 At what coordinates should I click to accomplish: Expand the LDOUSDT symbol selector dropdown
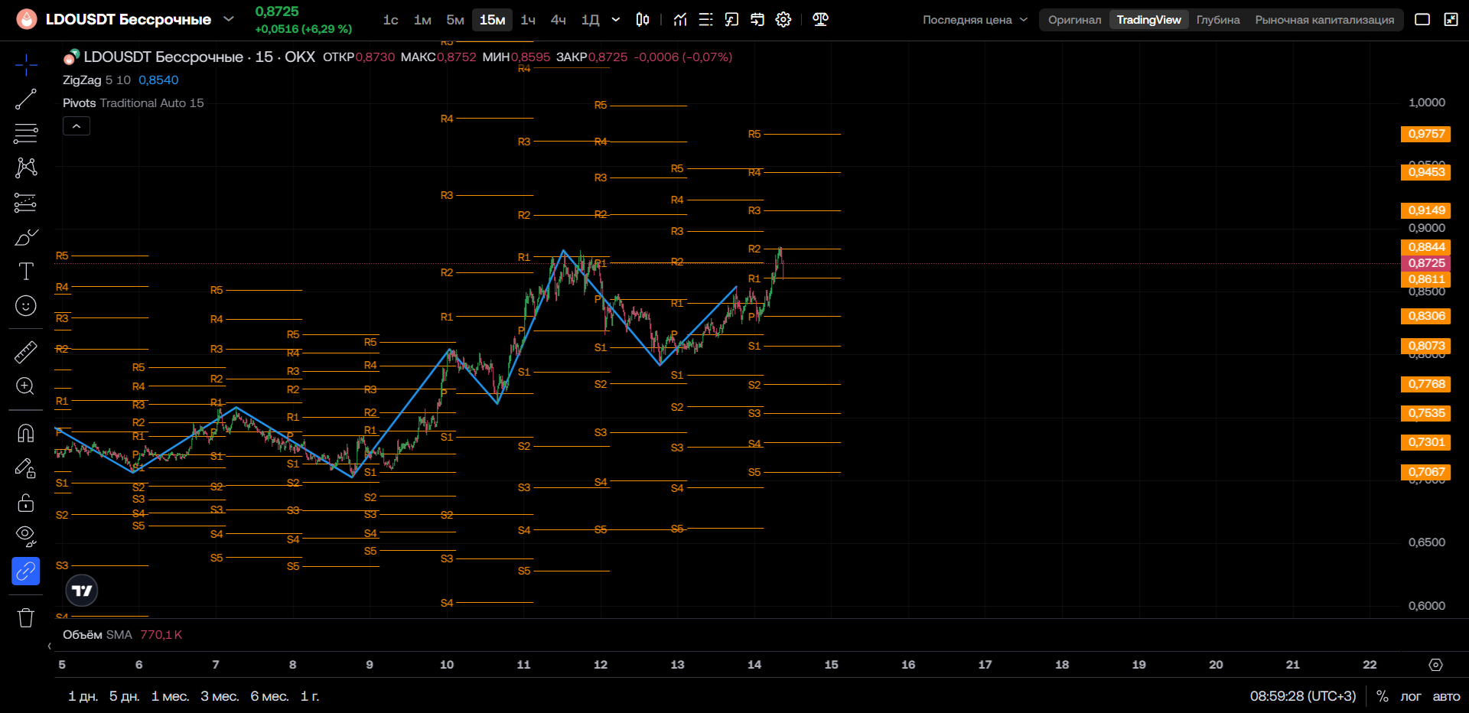click(229, 19)
